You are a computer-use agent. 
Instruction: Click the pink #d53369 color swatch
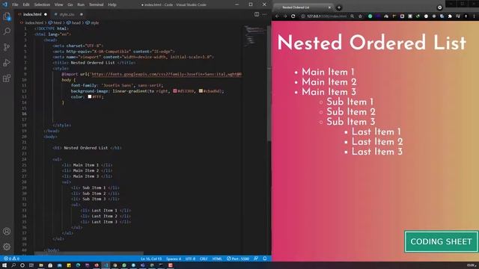175,91
